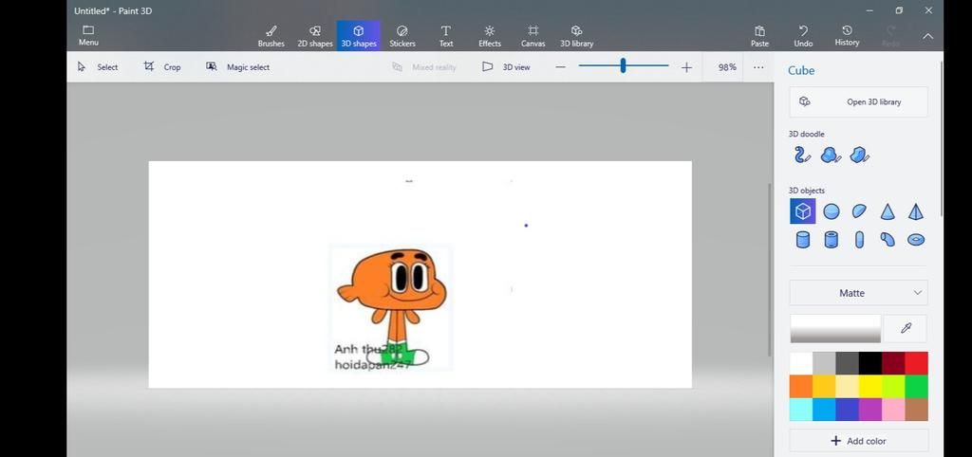This screenshot has height=457, width=972.
Task: Choose the pure yellow color swatch
Action: 870,387
